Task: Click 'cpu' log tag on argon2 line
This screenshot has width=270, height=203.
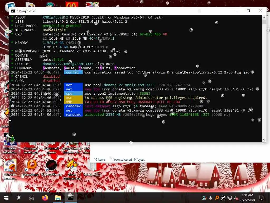Action: click(73, 93)
